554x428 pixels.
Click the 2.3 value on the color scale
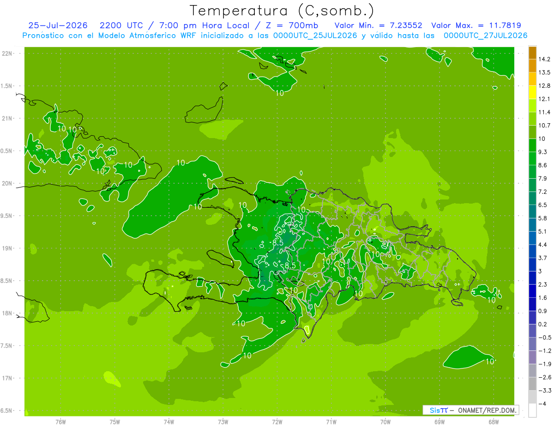pos(543,284)
